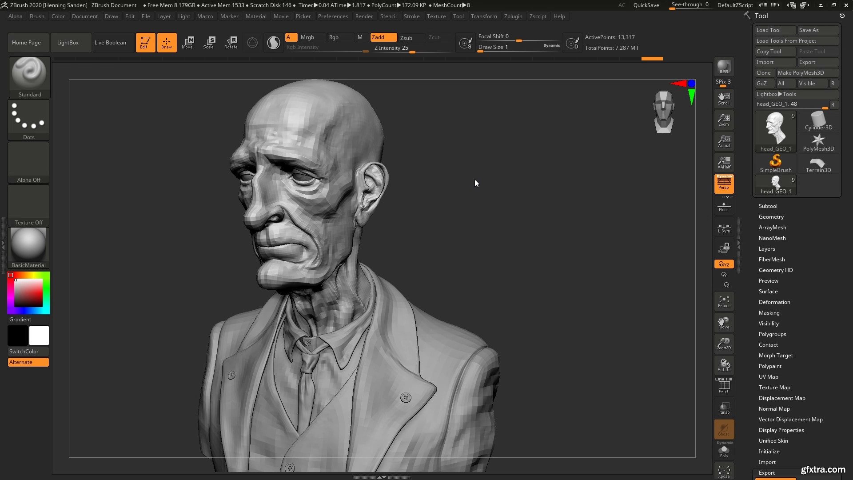Toggle PolyF line fill display
Screen dimensions: 853x480
point(724,386)
